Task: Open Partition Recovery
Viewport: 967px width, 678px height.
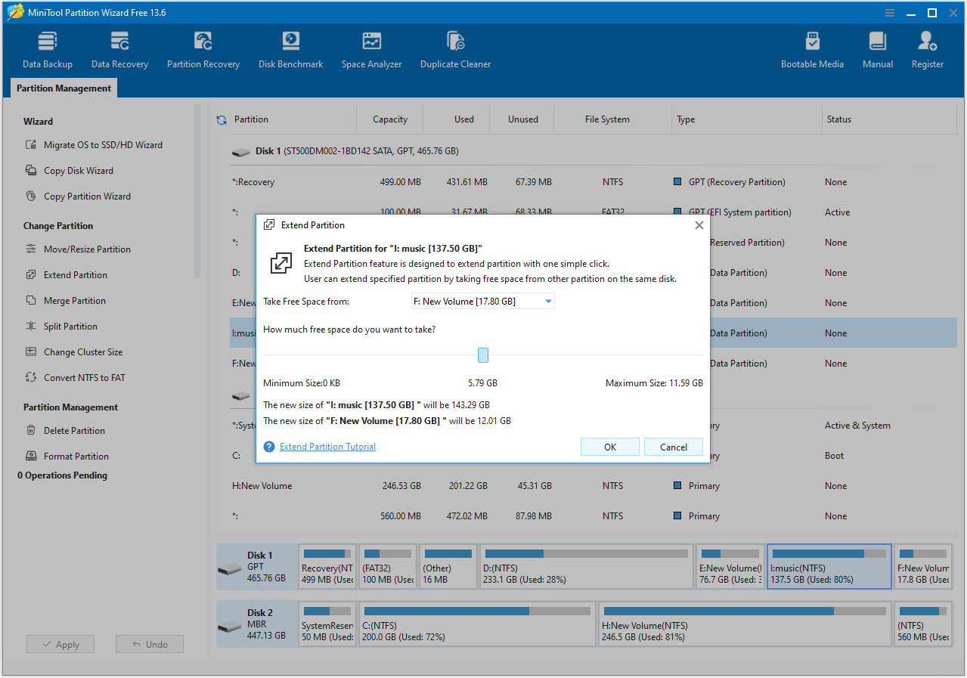Action: pyautogui.click(x=203, y=47)
